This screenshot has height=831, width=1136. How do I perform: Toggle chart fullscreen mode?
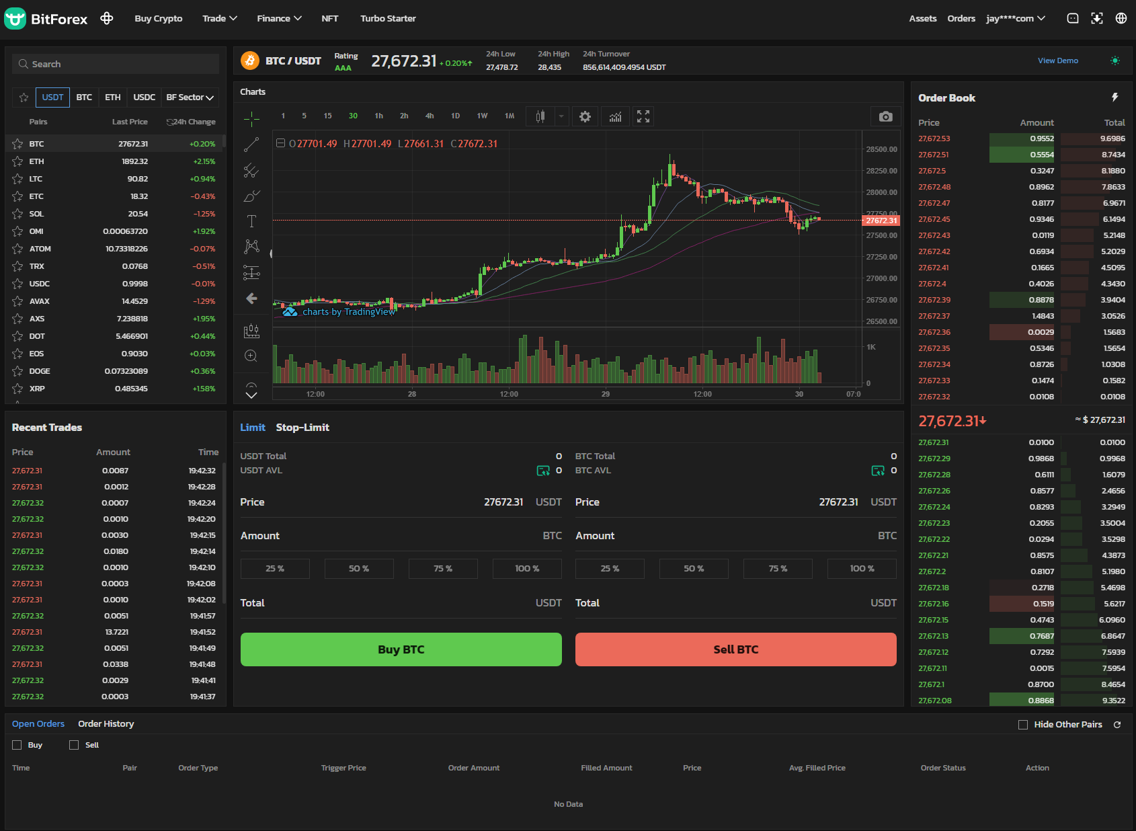[x=643, y=116]
